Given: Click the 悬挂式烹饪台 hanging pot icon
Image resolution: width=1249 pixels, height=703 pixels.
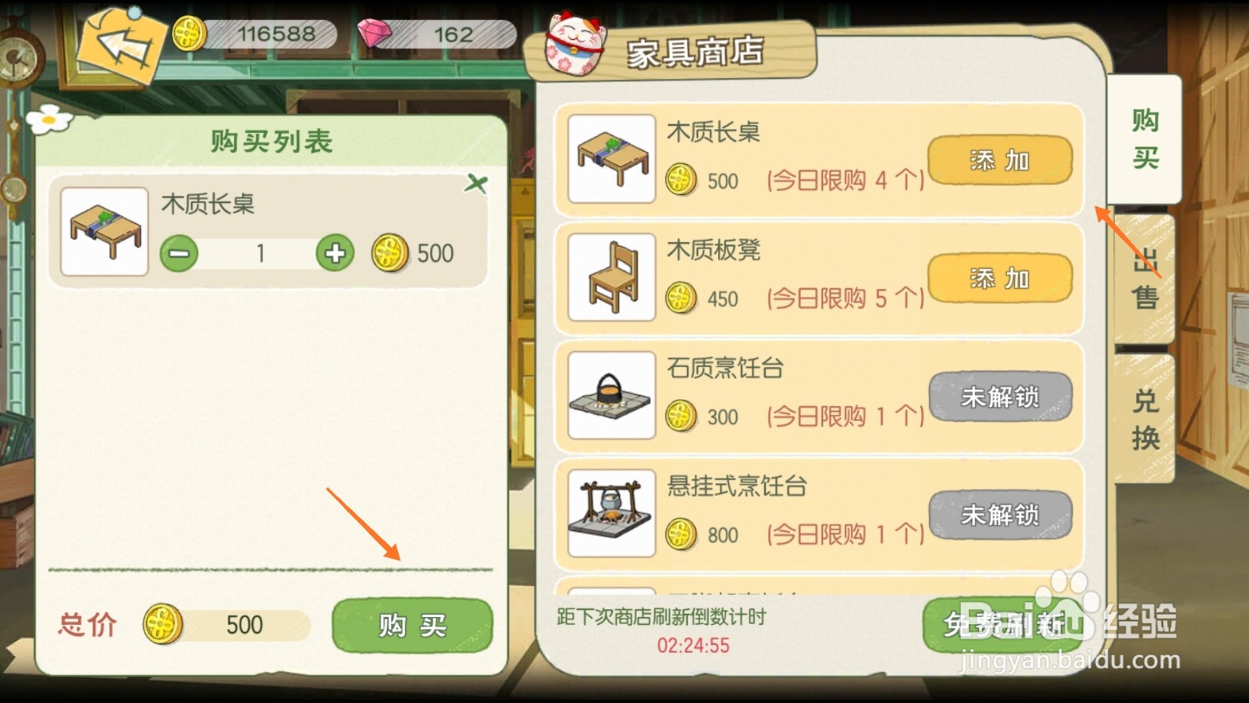Looking at the screenshot, I should point(612,513).
